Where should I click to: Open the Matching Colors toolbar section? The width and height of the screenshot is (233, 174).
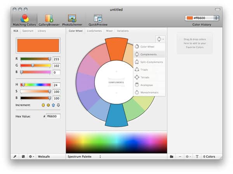click(x=24, y=20)
